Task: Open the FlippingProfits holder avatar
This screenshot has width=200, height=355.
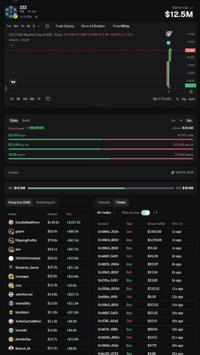Action: click(11, 241)
